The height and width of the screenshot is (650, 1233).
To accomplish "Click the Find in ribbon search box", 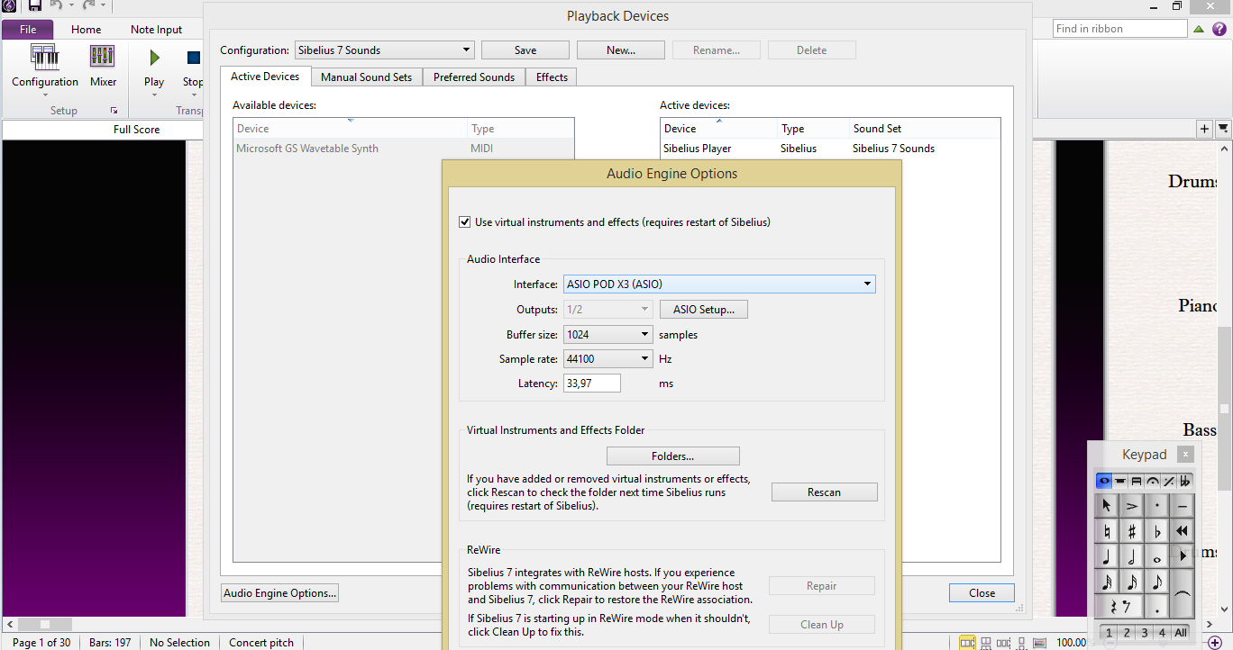I will click(1120, 29).
